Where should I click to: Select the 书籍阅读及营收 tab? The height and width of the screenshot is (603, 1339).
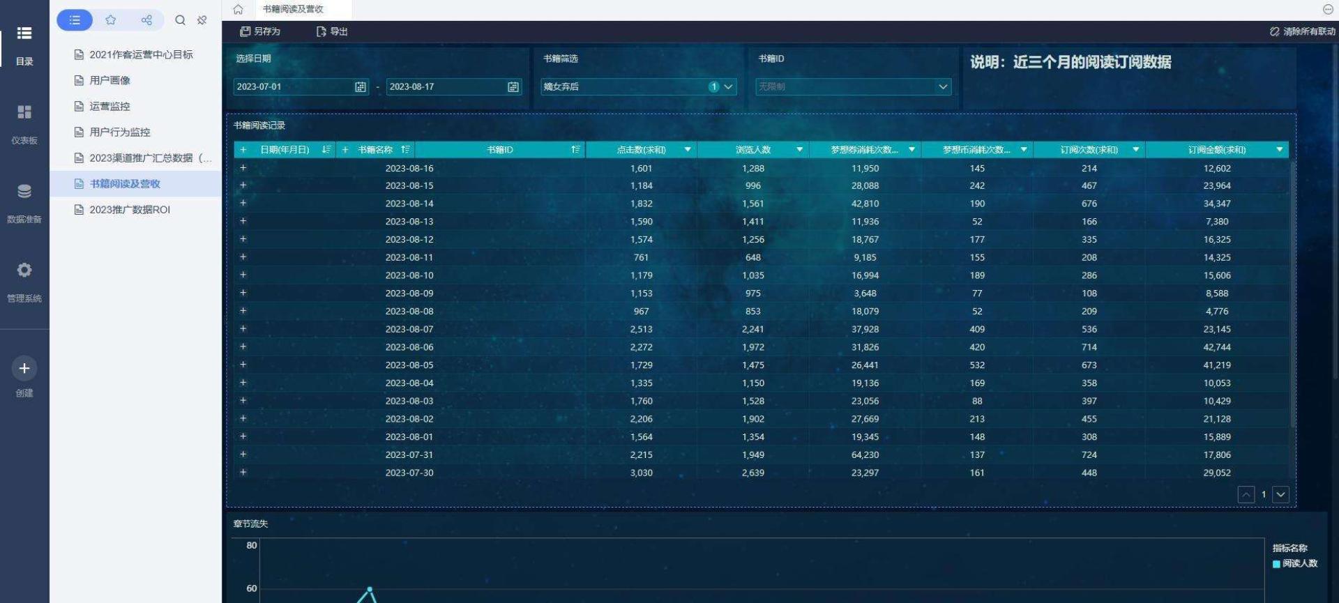[x=293, y=10]
